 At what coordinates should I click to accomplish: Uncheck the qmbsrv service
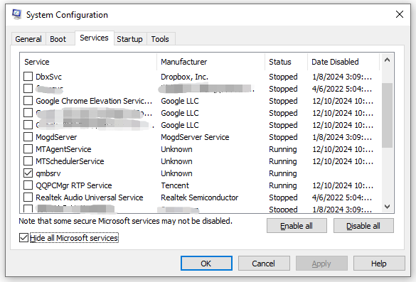coord(28,173)
